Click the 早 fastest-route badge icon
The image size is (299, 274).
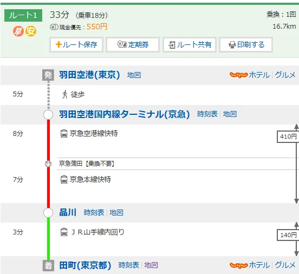coord(18,31)
